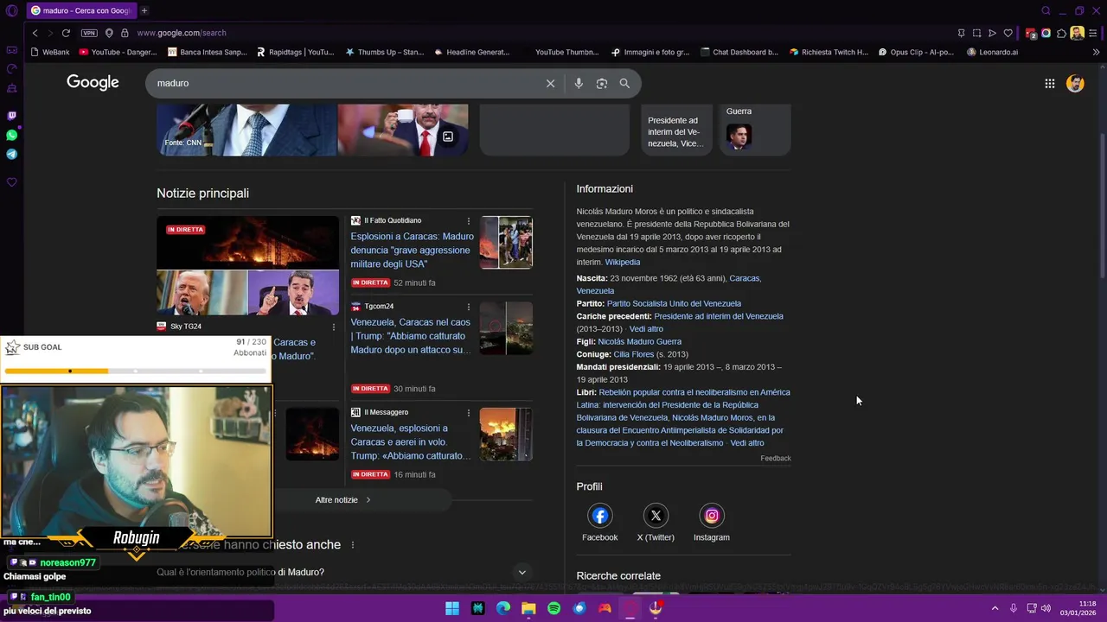Viewport: 1107px width, 622px height.
Task: Open the Opera GX main menu logo
Action: (11, 10)
